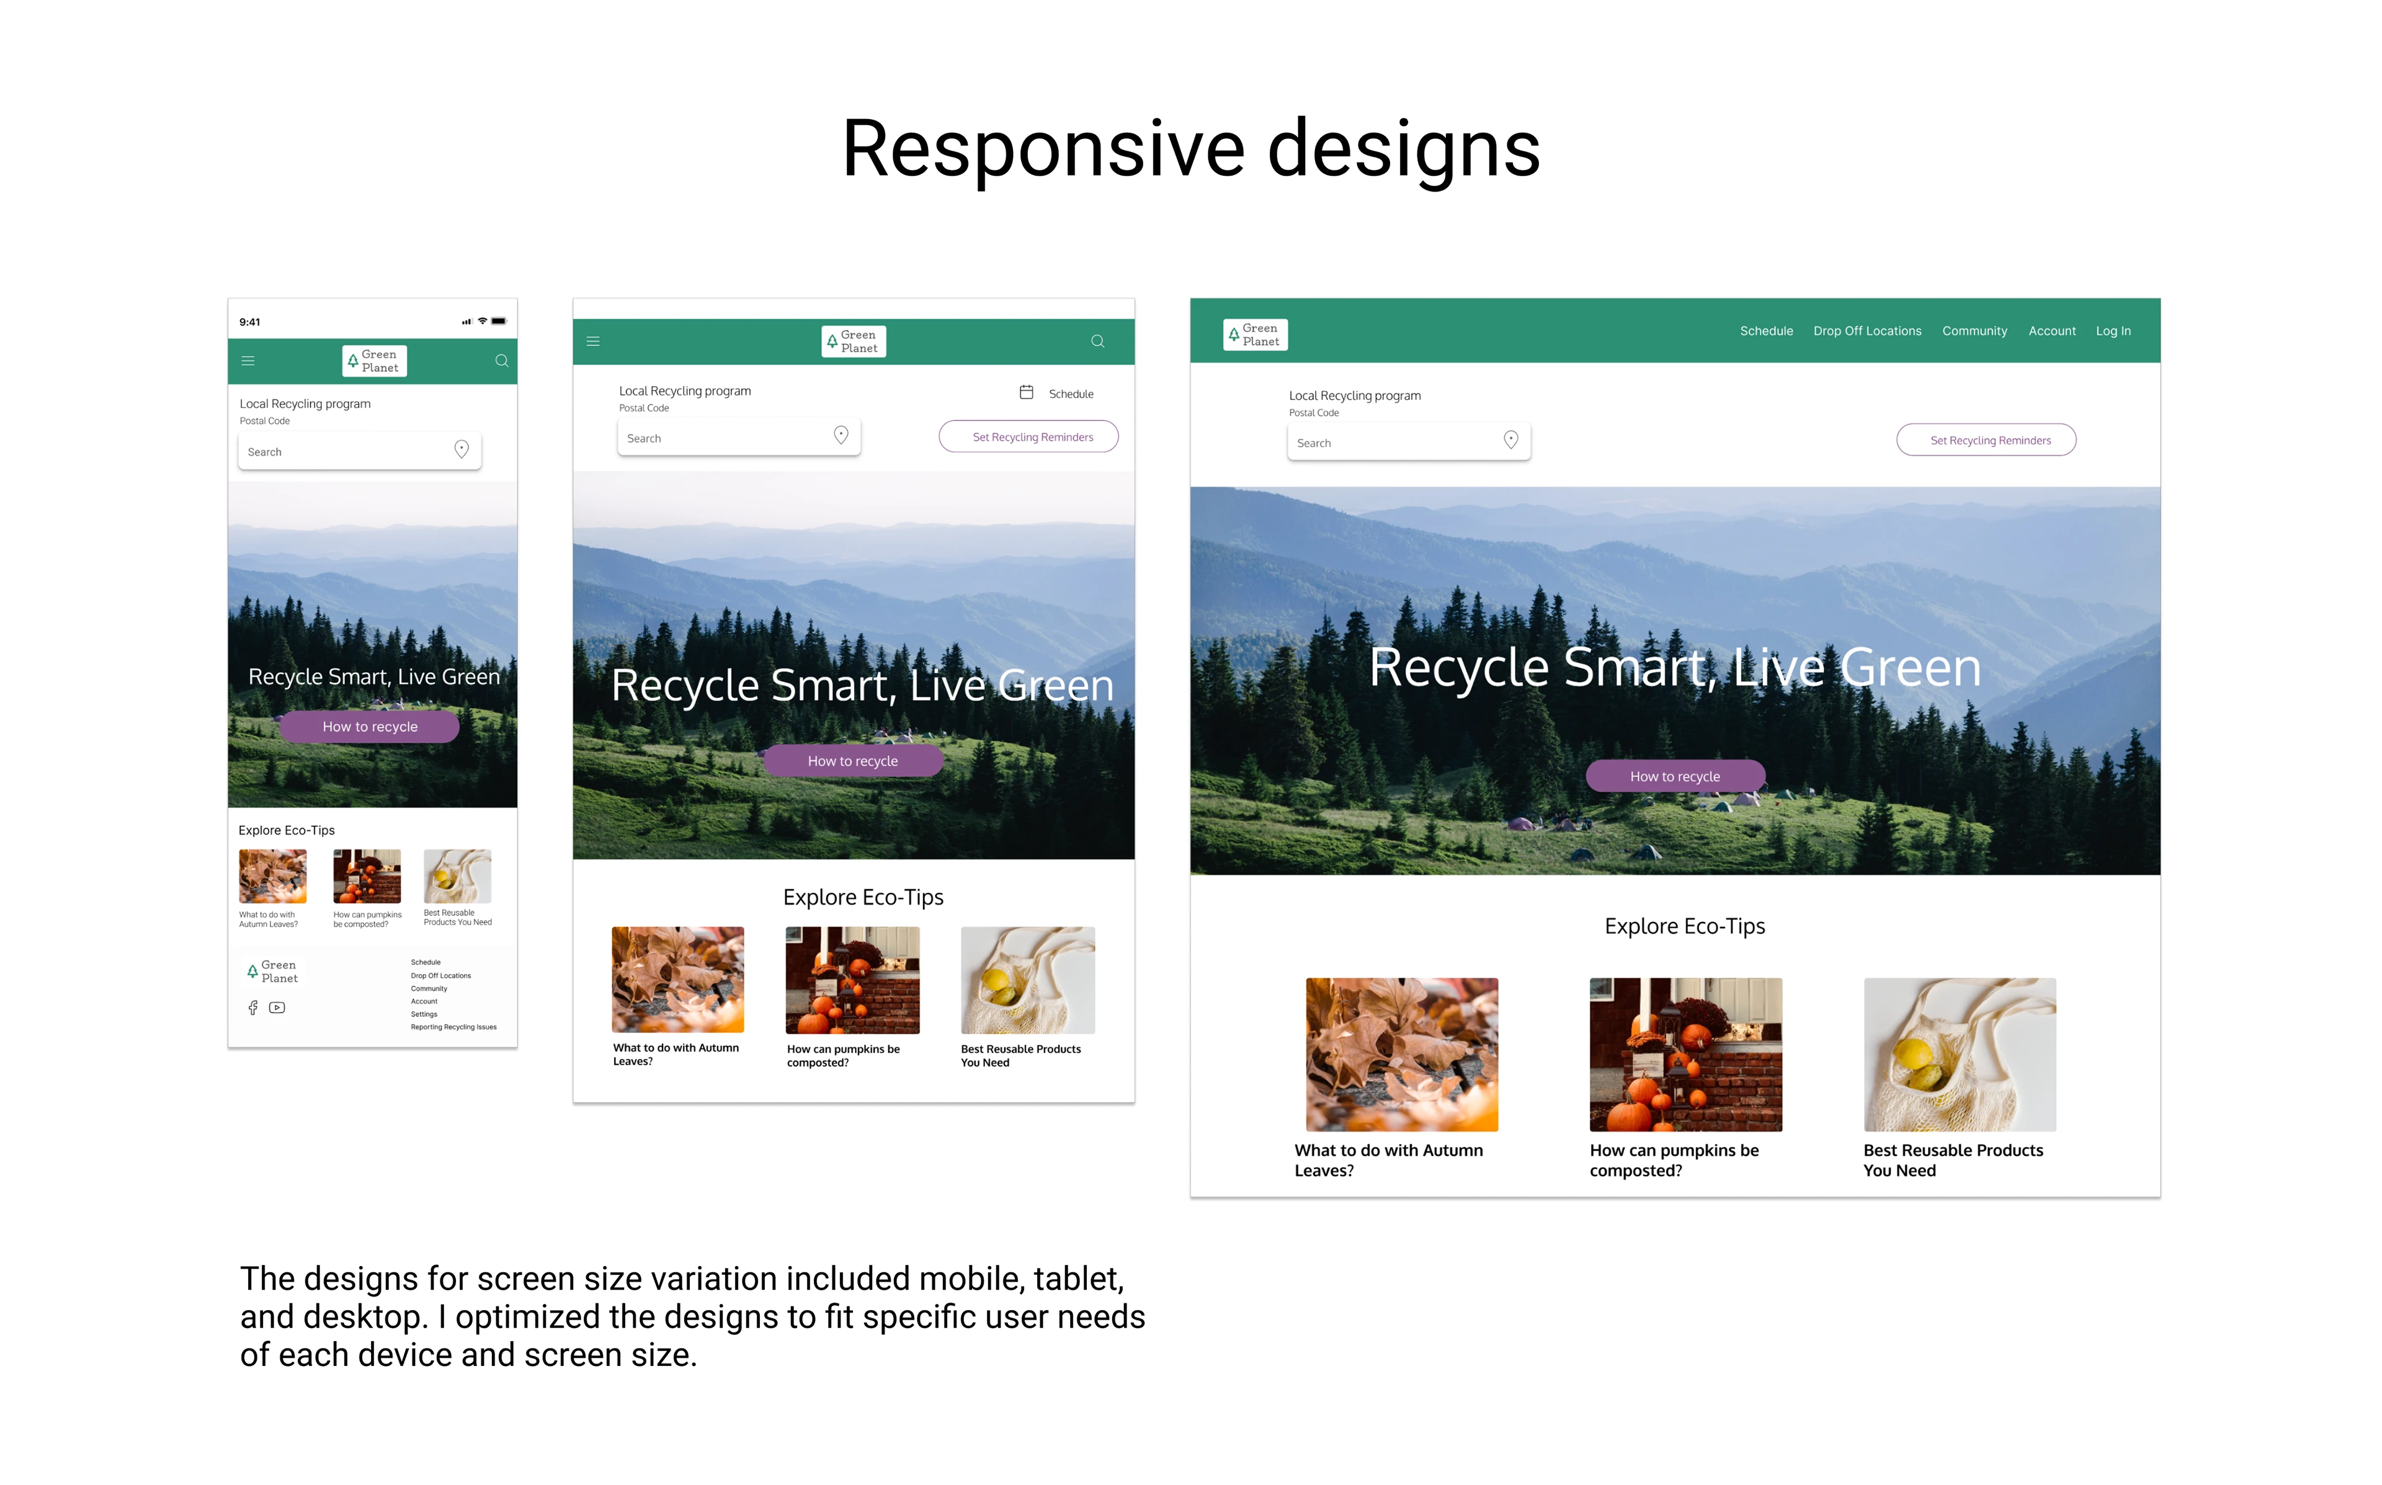Click YouTube icon in mobile footer
2382x1485 pixels.
tap(277, 1008)
